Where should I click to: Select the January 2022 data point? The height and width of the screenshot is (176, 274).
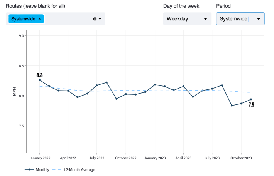[x=39, y=80]
